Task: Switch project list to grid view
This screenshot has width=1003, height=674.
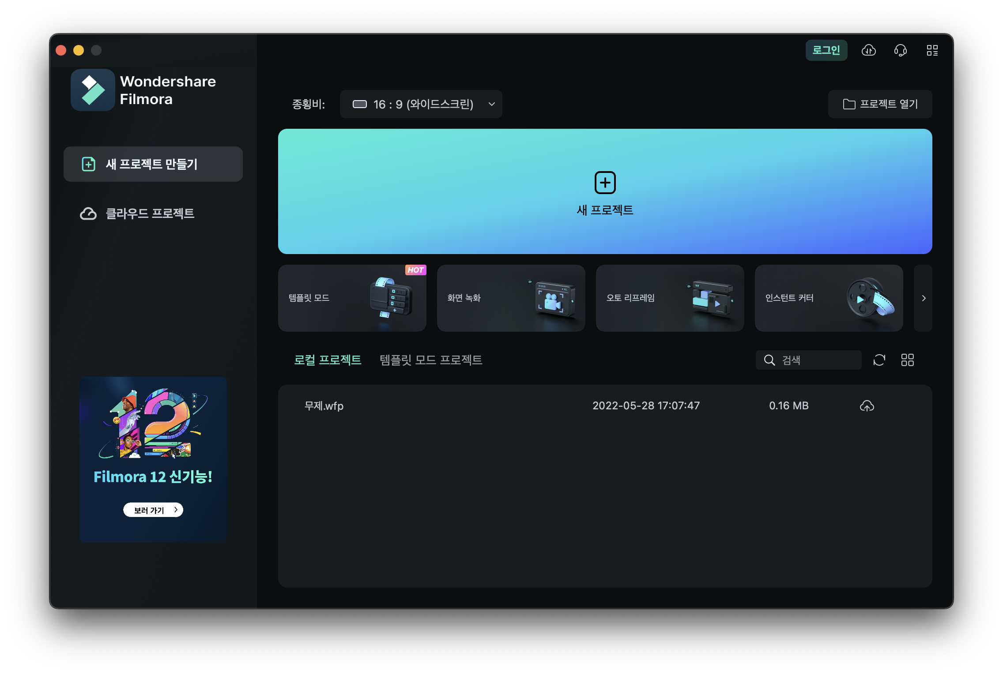Action: pos(907,360)
